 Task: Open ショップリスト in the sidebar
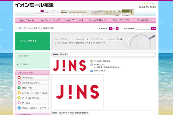point(33,56)
